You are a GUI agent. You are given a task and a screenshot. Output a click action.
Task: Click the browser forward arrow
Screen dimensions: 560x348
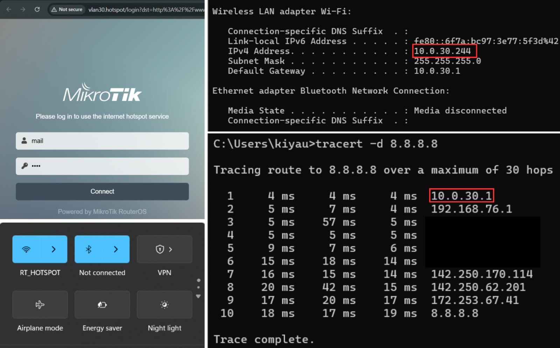23,9
